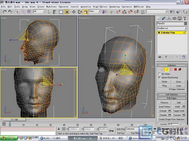Click the Plane03 object name field

tap(170, 23)
